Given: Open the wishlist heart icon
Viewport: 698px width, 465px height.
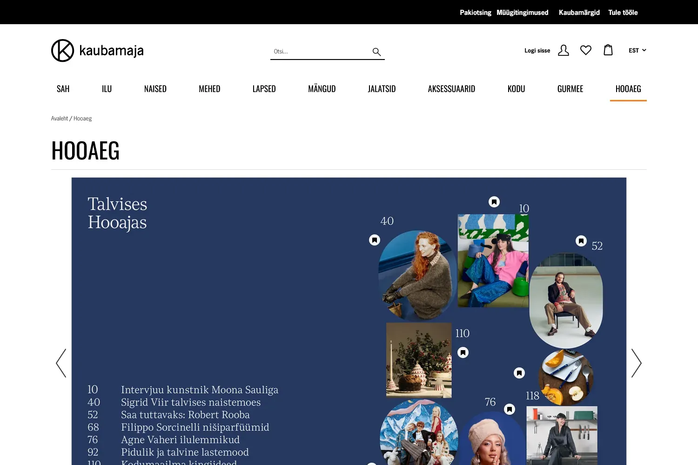Looking at the screenshot, I should point(585,50).
